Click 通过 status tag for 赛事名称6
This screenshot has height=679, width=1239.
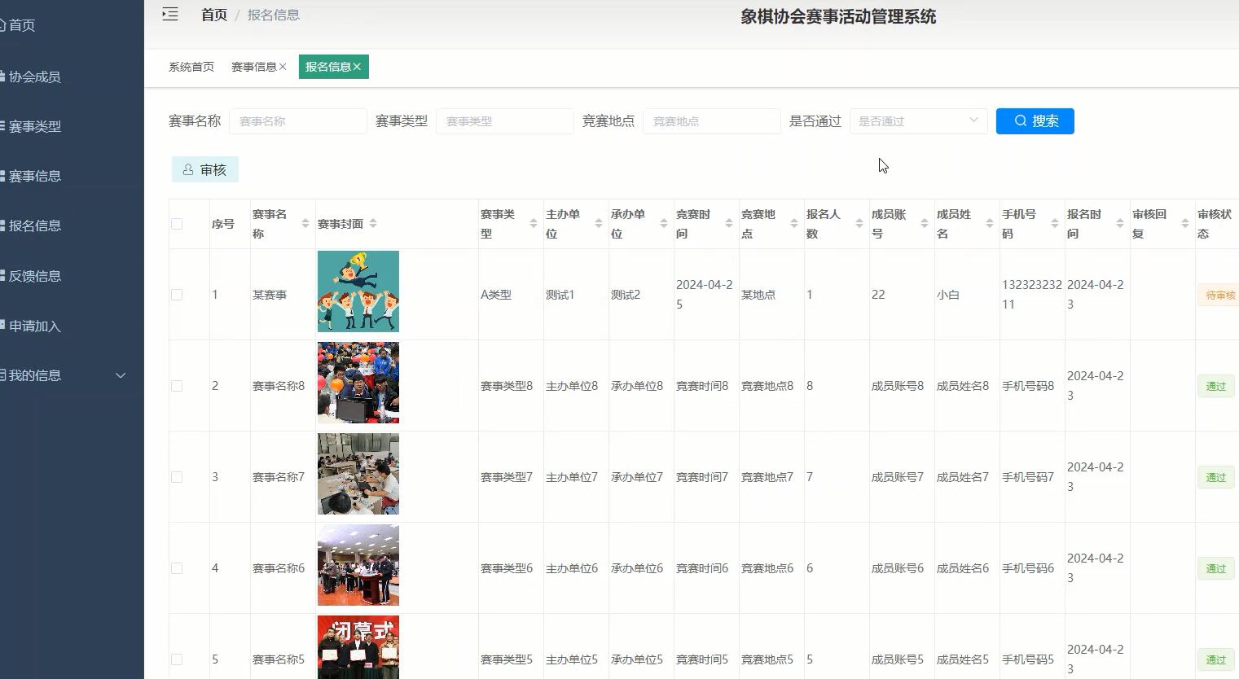point(1215,568)
